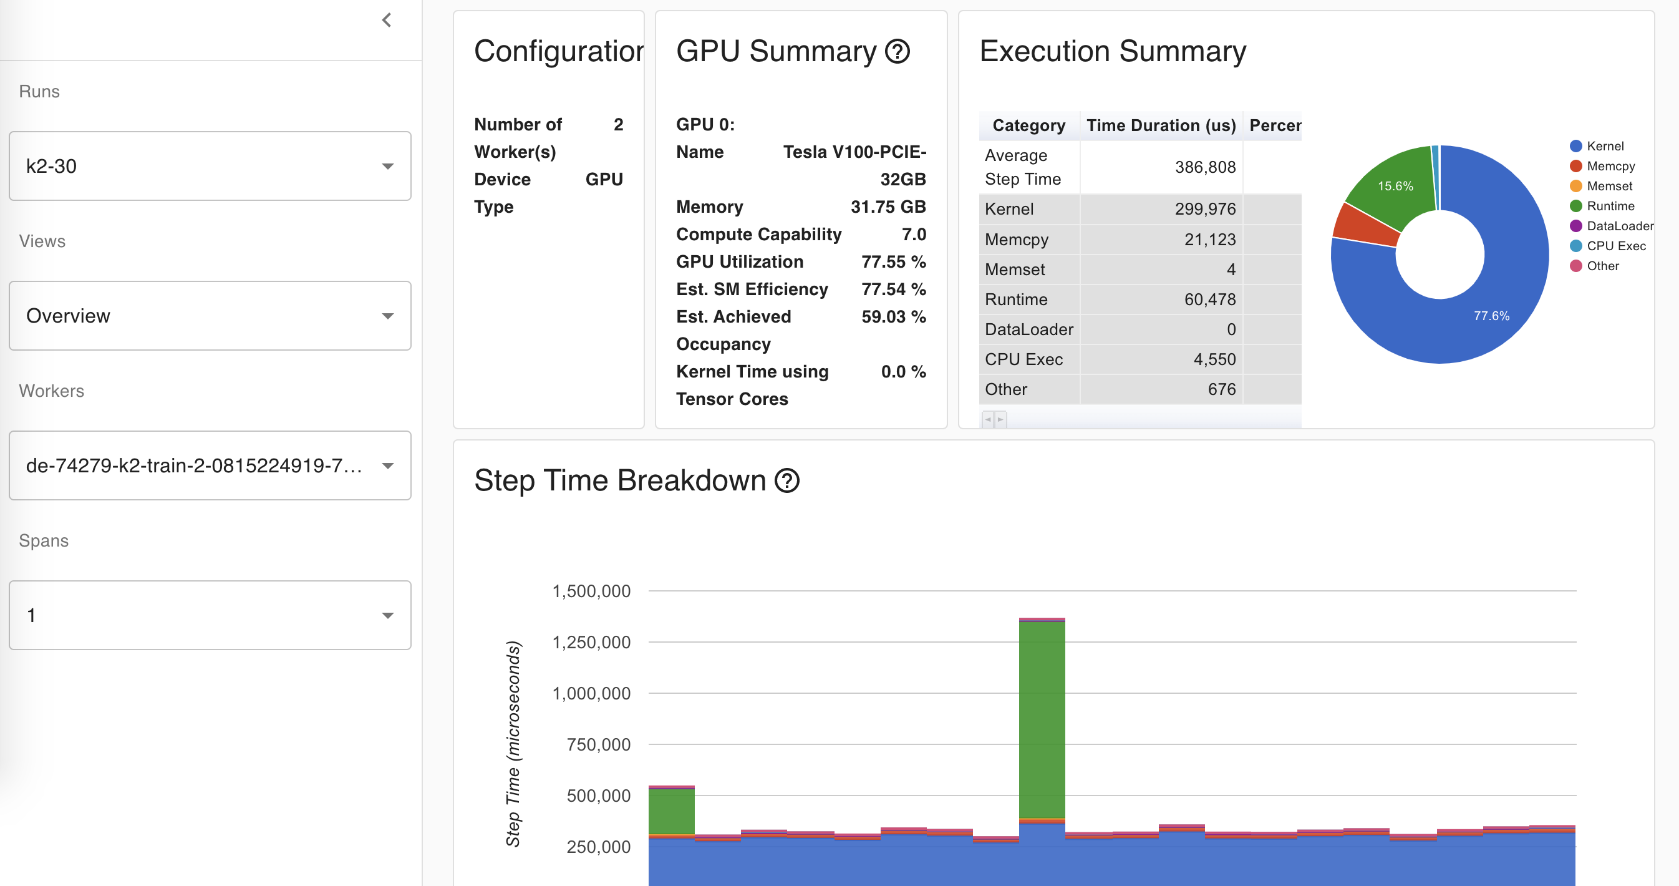Open the Views dropdown showing Overview
The height and width of the screenshot is (886, 1679).
pos(210,316)
